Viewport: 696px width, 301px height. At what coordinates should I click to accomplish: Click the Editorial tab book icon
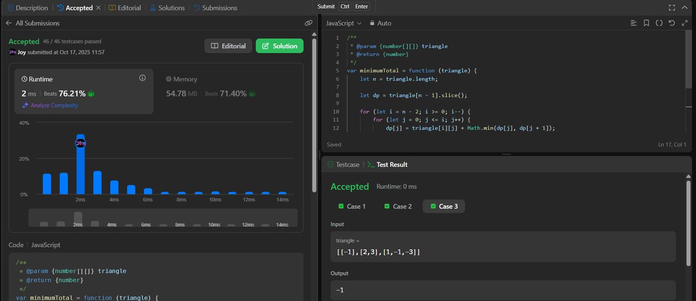(x=112, y=8)
